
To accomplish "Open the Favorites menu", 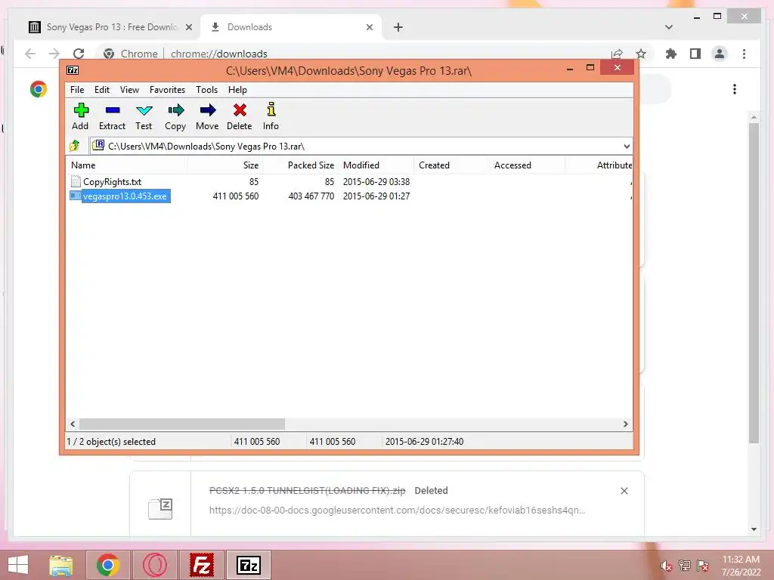I will click(x=167, y=90).
